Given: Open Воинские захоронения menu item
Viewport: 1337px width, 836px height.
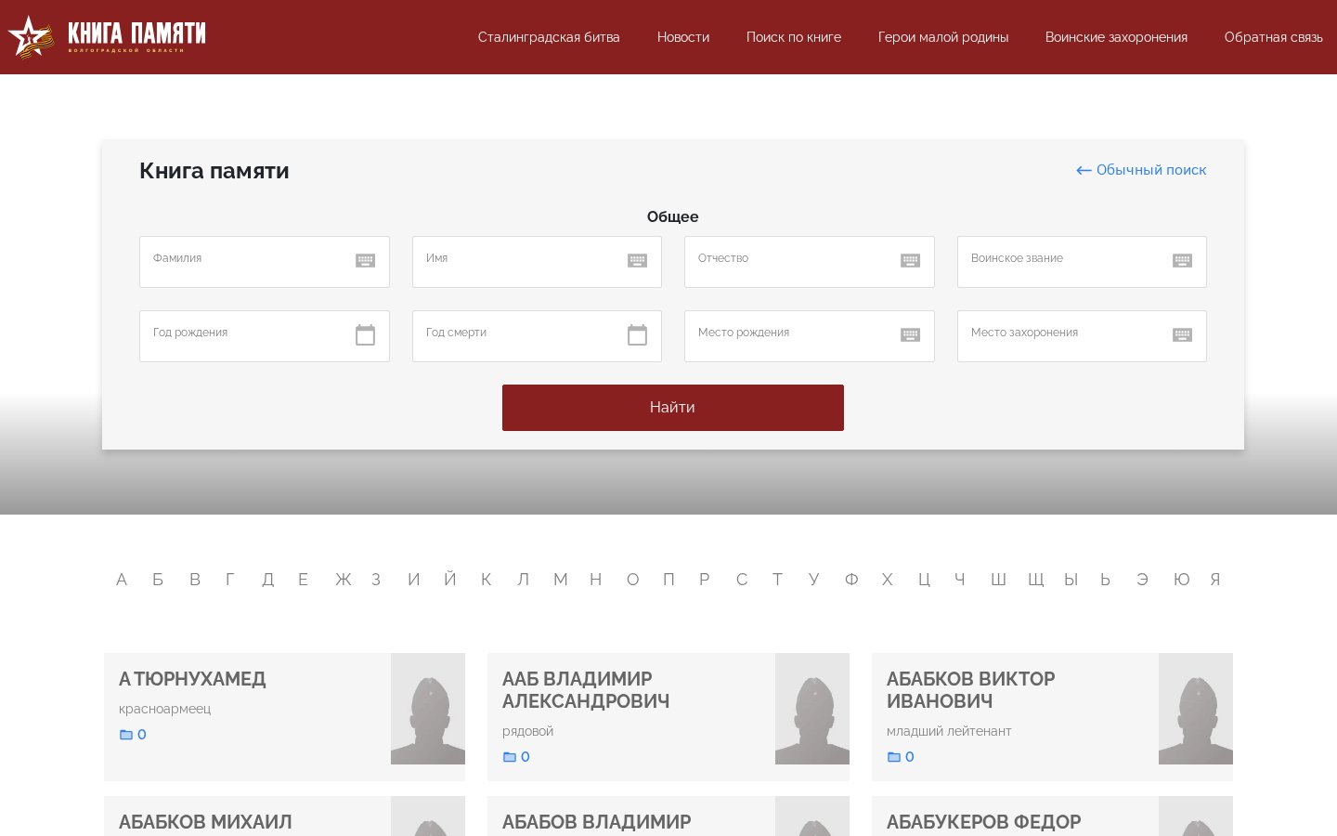Looking at the screenshot, I should 1116,37.
